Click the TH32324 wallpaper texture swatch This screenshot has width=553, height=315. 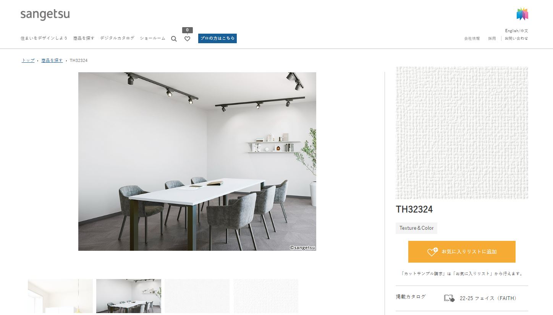coord(462,133)
